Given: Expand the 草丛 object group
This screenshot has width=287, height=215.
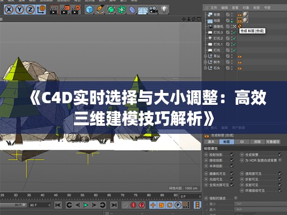Looking at the screenshot, I should point(205,56).
